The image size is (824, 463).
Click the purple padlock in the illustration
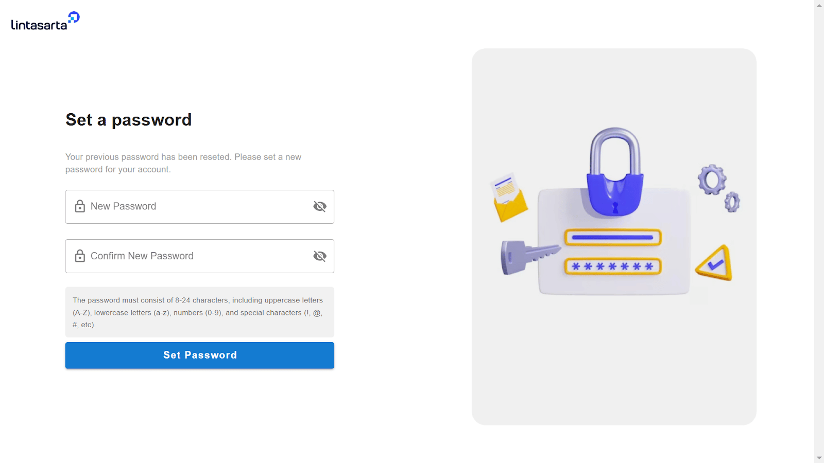pyautogui.click(x=615, y=172)
